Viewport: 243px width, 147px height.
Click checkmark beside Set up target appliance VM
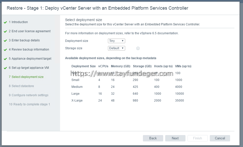click(x=5, y=68)
